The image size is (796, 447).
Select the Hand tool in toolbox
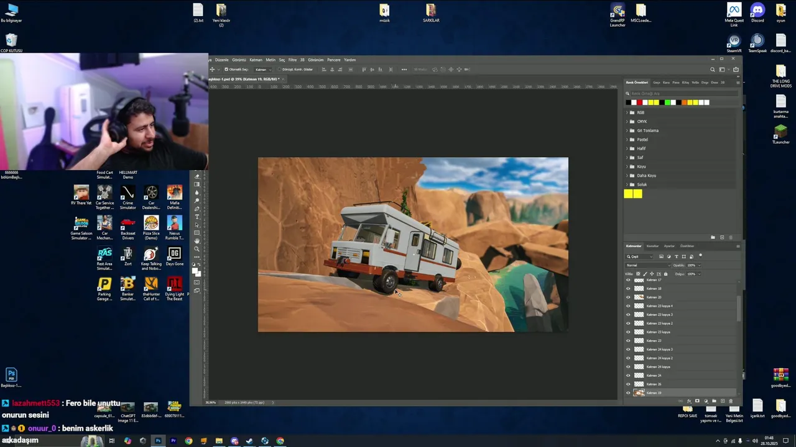coord(197,240)
